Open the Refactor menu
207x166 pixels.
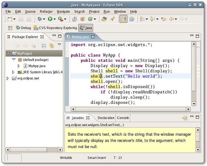coord(46,12)
